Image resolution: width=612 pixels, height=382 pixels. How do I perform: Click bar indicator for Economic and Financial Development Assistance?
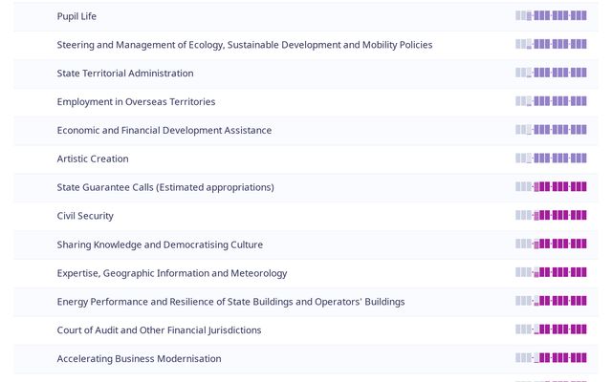[551, 130]
